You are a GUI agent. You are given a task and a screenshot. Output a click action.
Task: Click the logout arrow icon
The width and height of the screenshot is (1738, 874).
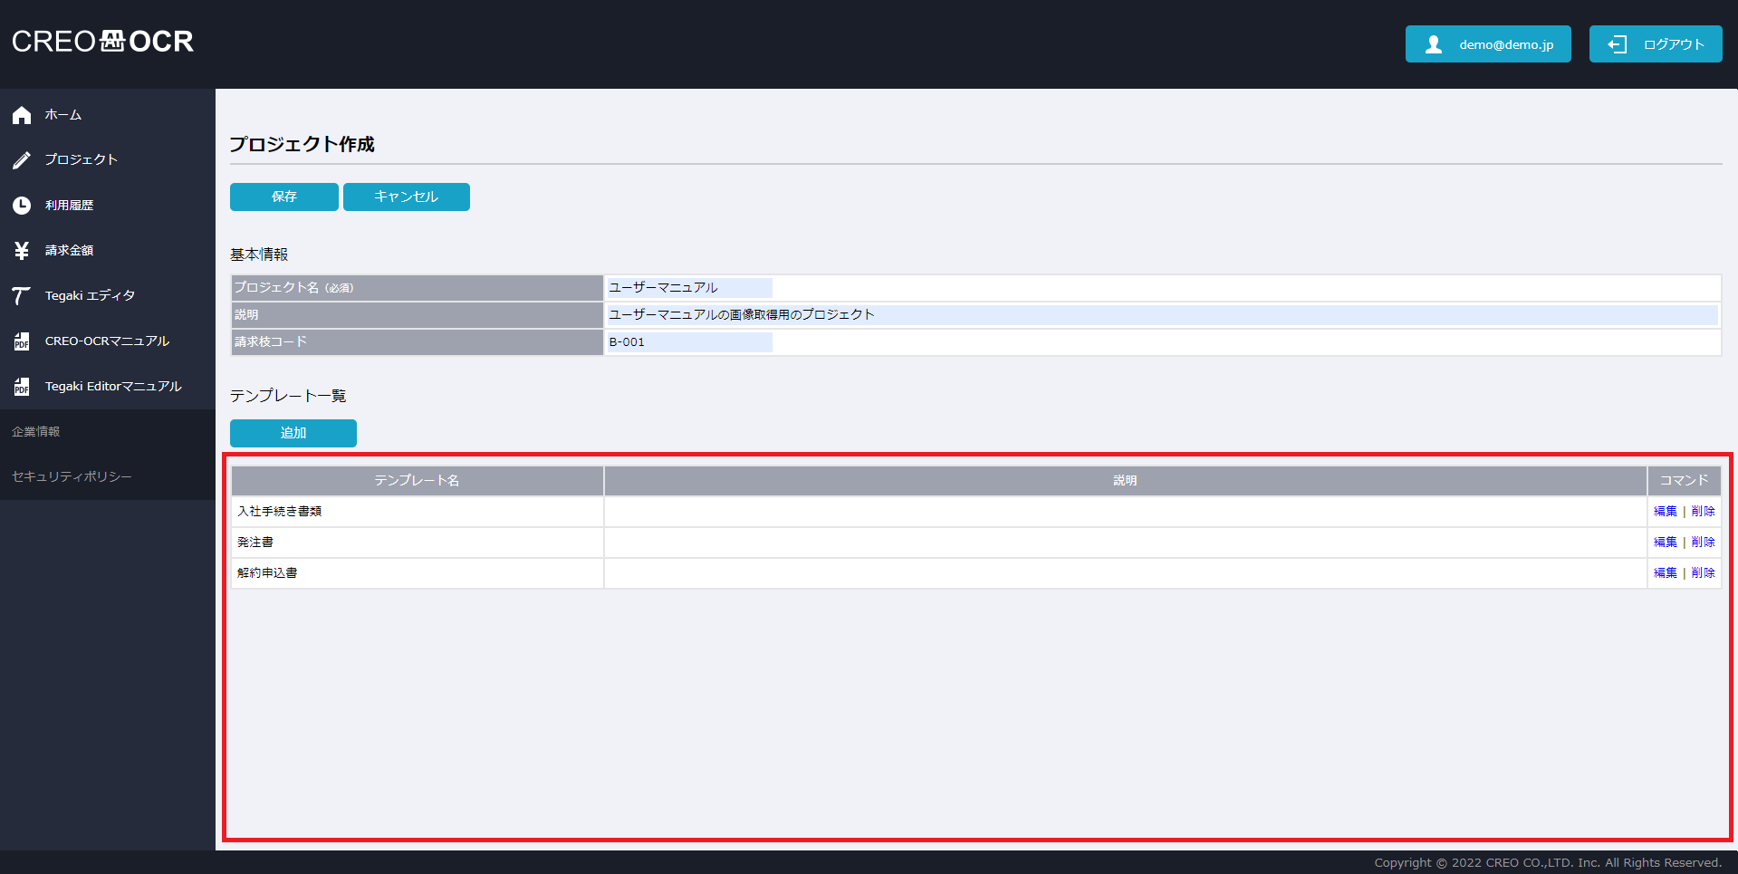point(1617,44)
